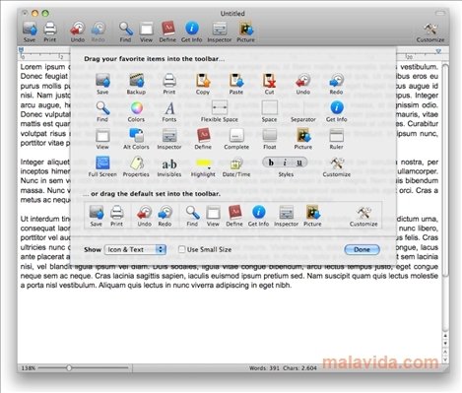Choose the Fonts item icon
The image size is (462, 393).
[169, 108]
